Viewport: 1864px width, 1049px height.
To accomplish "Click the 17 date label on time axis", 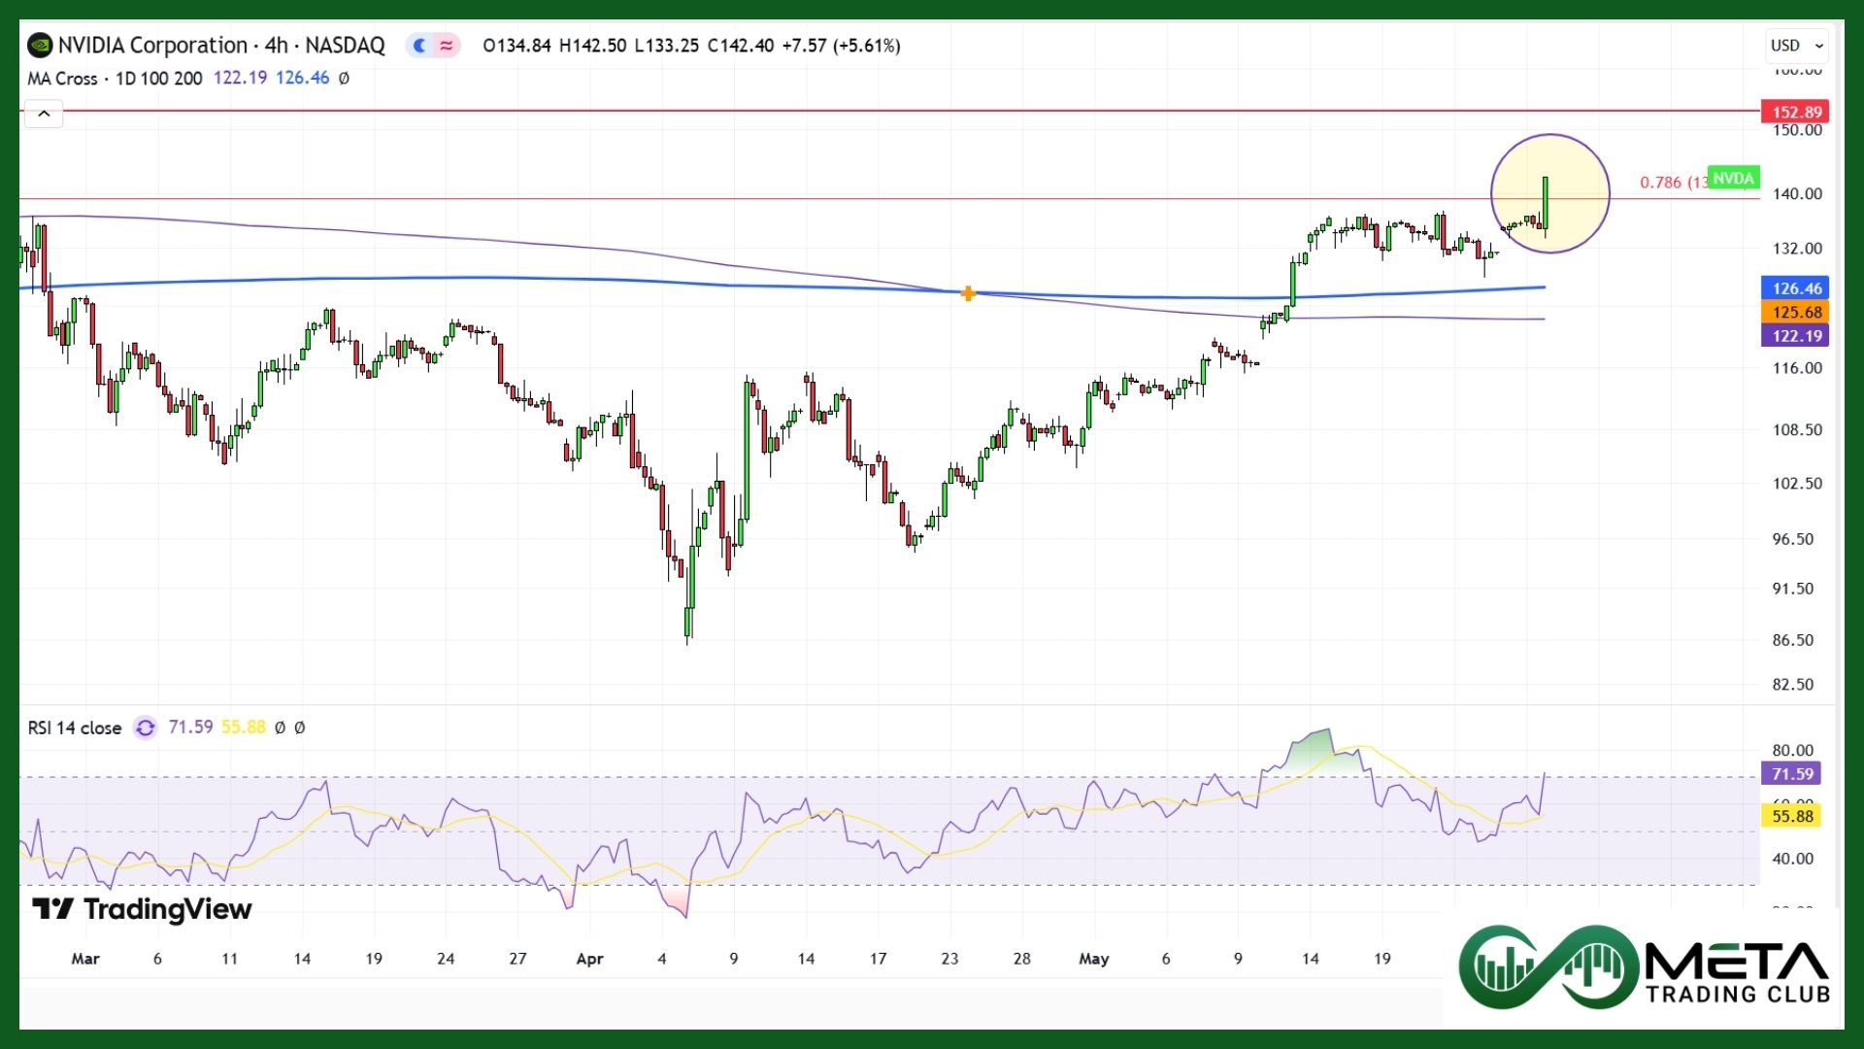I will pyautogui.click(x=878, y=959).
